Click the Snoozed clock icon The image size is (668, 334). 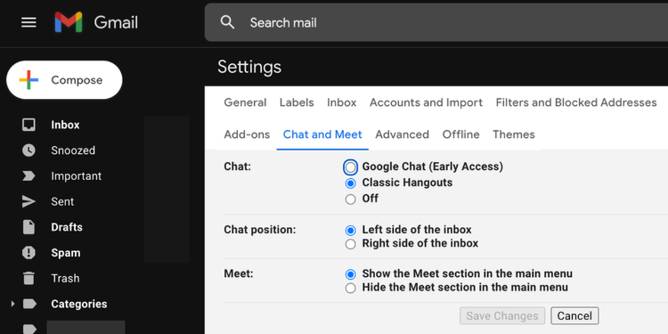tap(29, 150)
